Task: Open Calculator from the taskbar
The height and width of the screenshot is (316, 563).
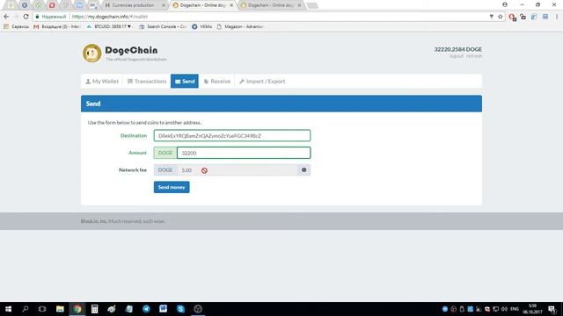Action: (x=94, y=309)
